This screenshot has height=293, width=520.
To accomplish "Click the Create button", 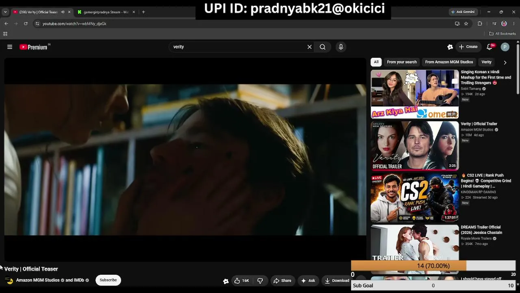I will tap(468, 47).
